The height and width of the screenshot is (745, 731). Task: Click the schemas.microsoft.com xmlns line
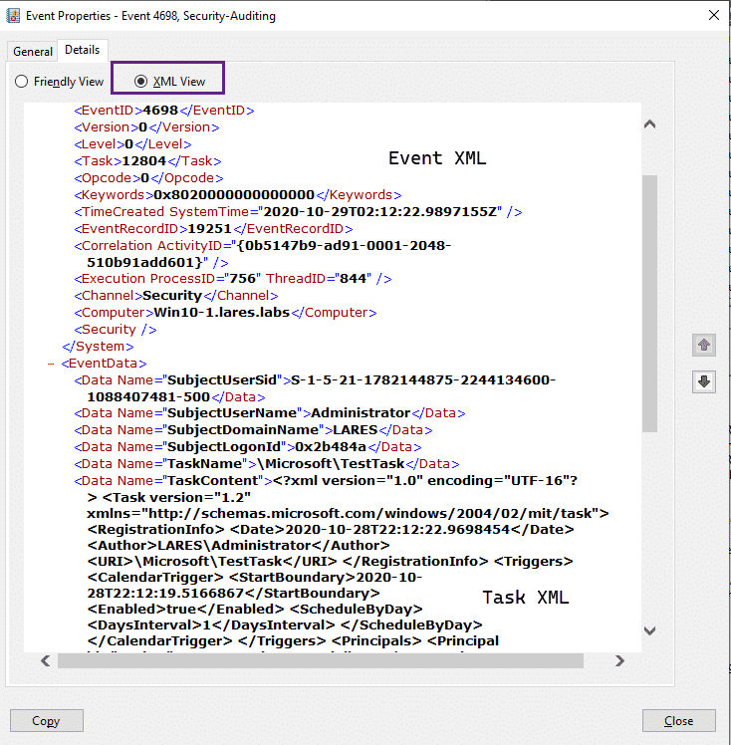(348, 514)
